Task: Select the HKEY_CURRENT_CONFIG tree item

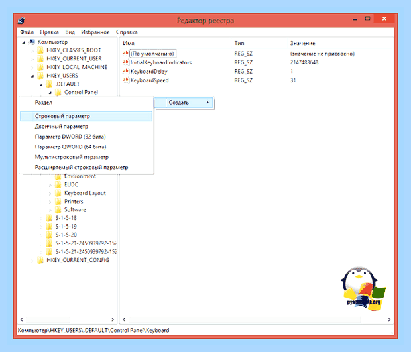Action: [78, 260]
